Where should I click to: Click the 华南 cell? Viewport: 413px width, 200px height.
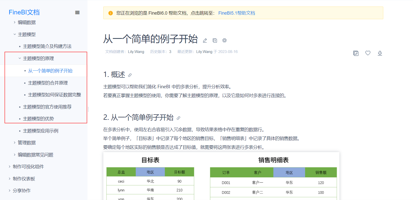[150, 190]
